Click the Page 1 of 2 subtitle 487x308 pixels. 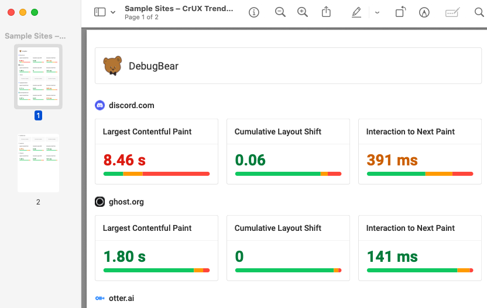click(x=142, y=17)
